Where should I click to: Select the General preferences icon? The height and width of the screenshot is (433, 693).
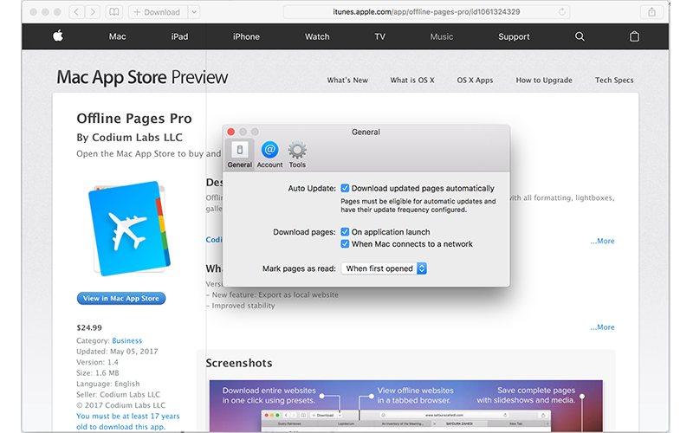[240, 154]
